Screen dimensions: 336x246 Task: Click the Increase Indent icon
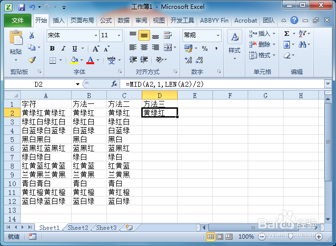(x=144, y=59)
